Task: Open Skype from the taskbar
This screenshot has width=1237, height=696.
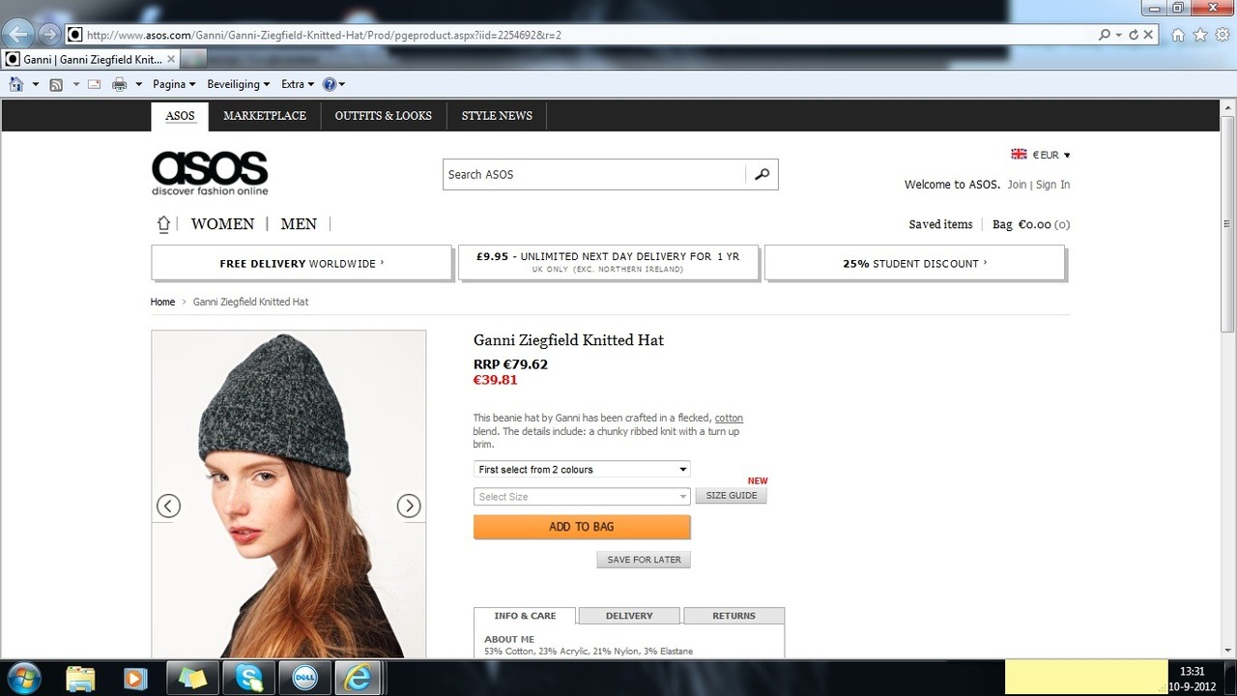Action: (248, 678)
